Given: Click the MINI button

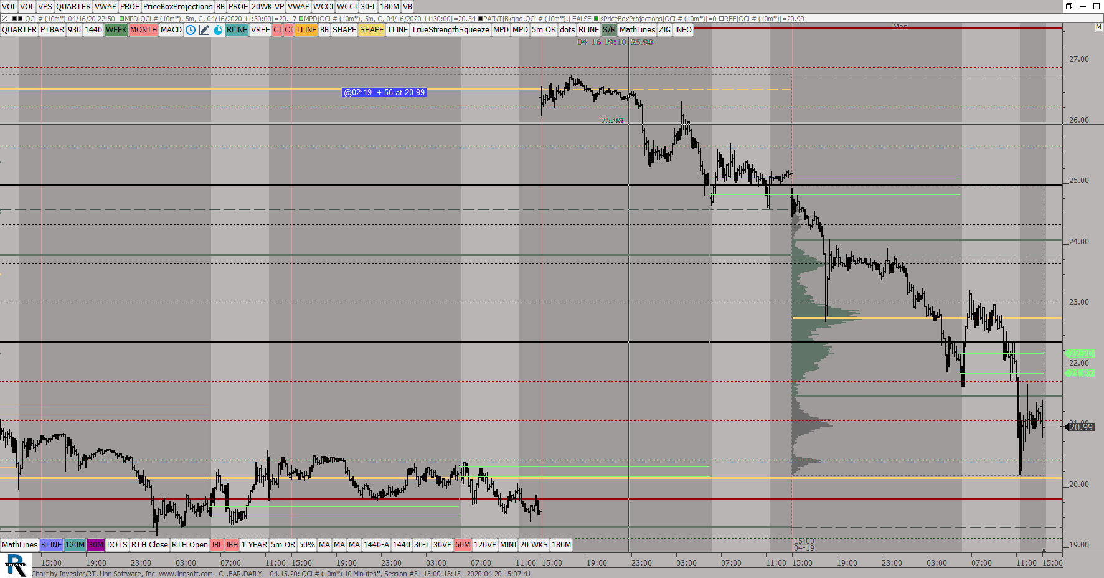Looking at the screenshot, I should tap(508, 545).
